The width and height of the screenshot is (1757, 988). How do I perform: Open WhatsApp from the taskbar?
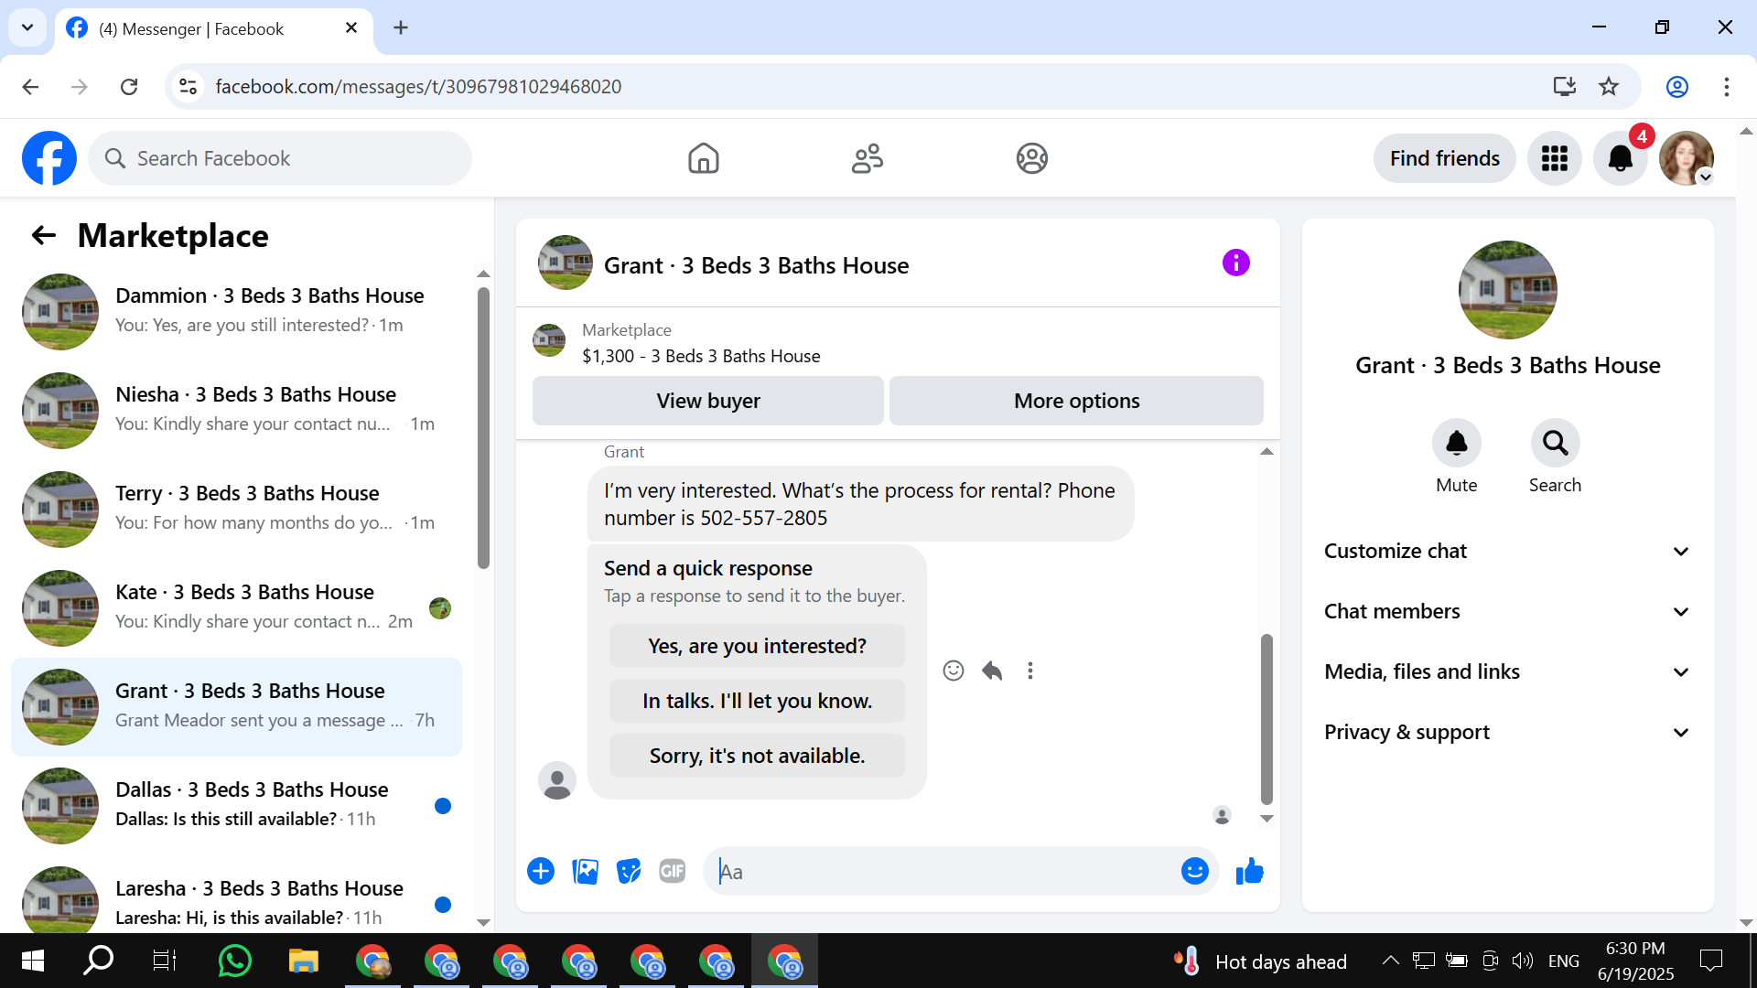point(235,961)
